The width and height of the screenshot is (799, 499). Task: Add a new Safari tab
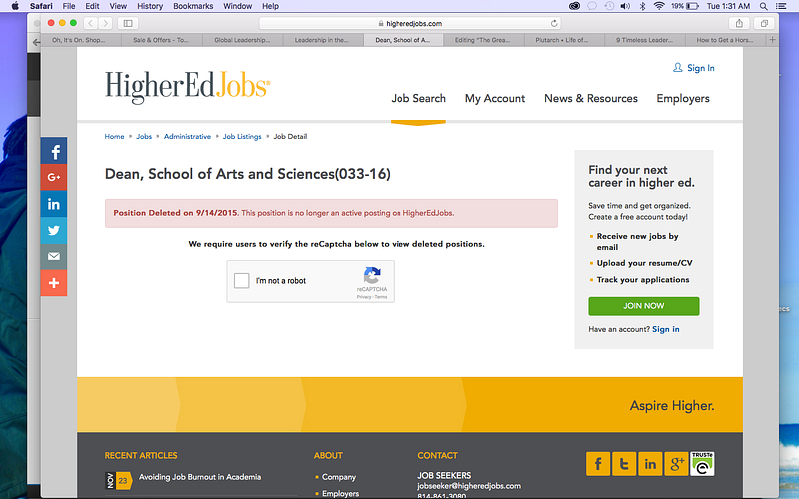point(772,40)
